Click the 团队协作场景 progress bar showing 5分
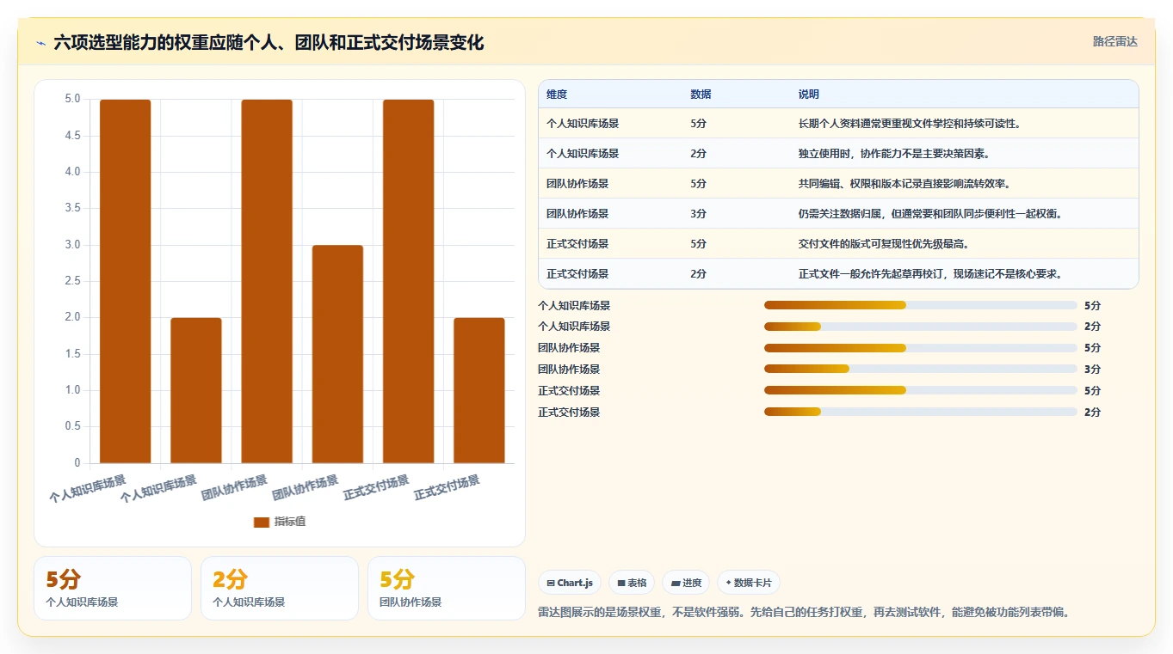 pyautogui.click(x=921, y=348)
